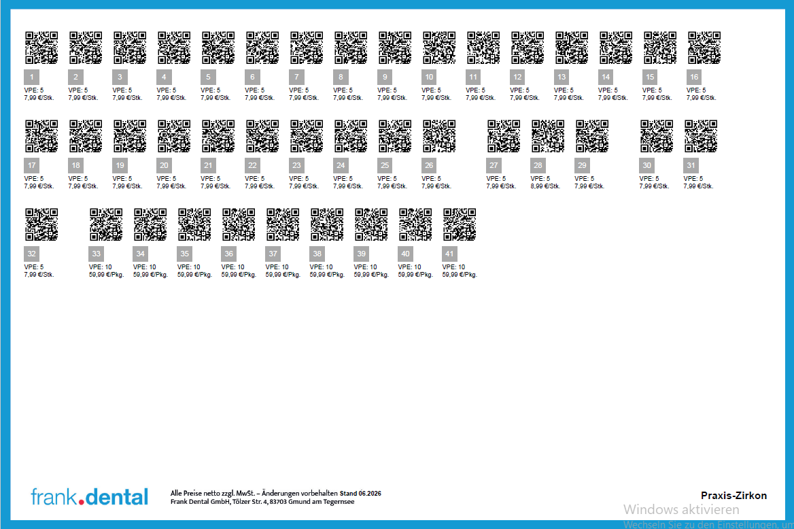794x529 pixels.
Task: Select the 59,99 €/Pkg. price under item 37
Action: (x=283, y=275)
